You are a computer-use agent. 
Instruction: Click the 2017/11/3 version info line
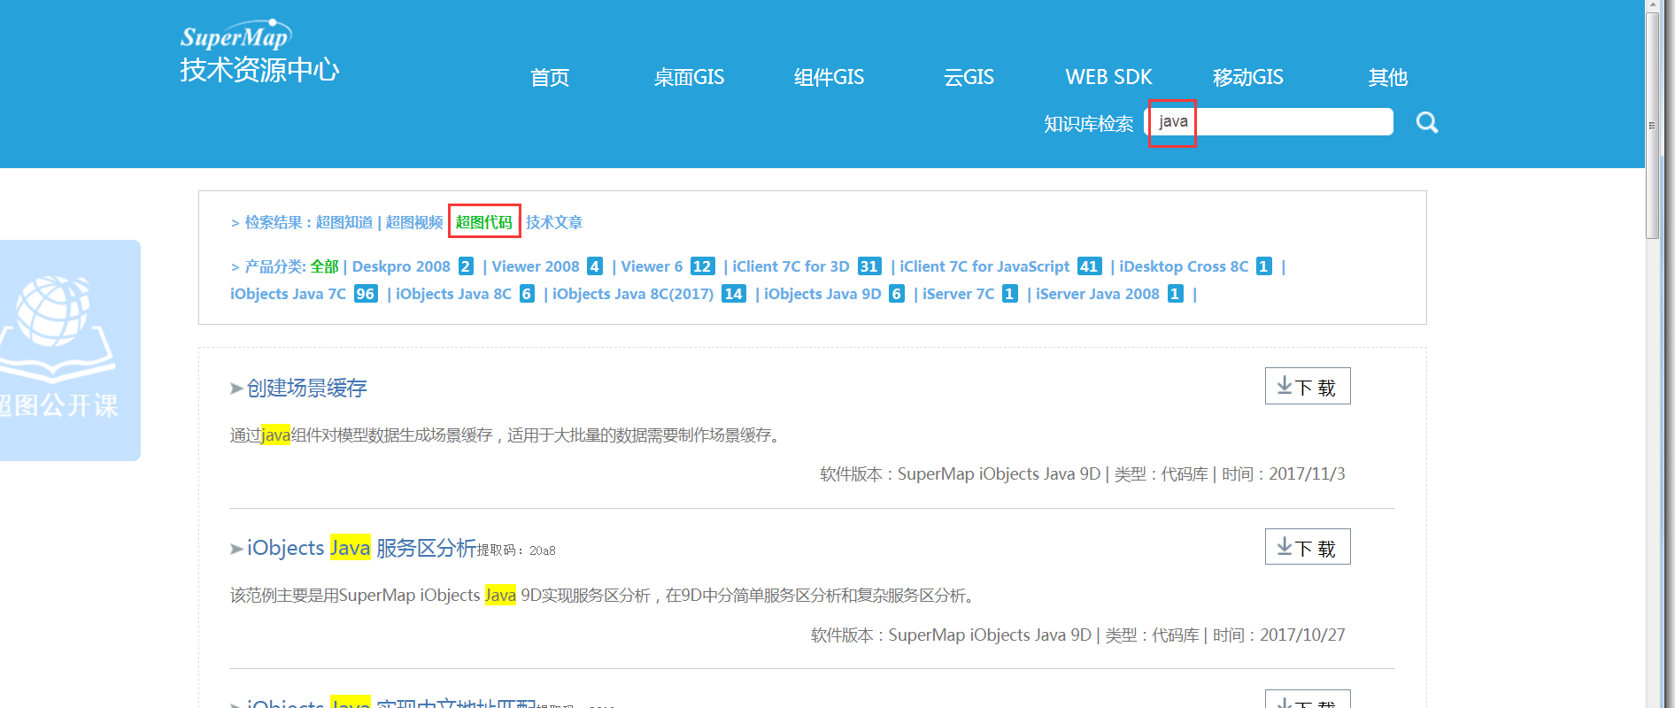(x=1082, y=474)
